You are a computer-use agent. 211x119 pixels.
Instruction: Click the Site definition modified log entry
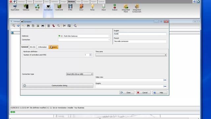tap(47, 108)
